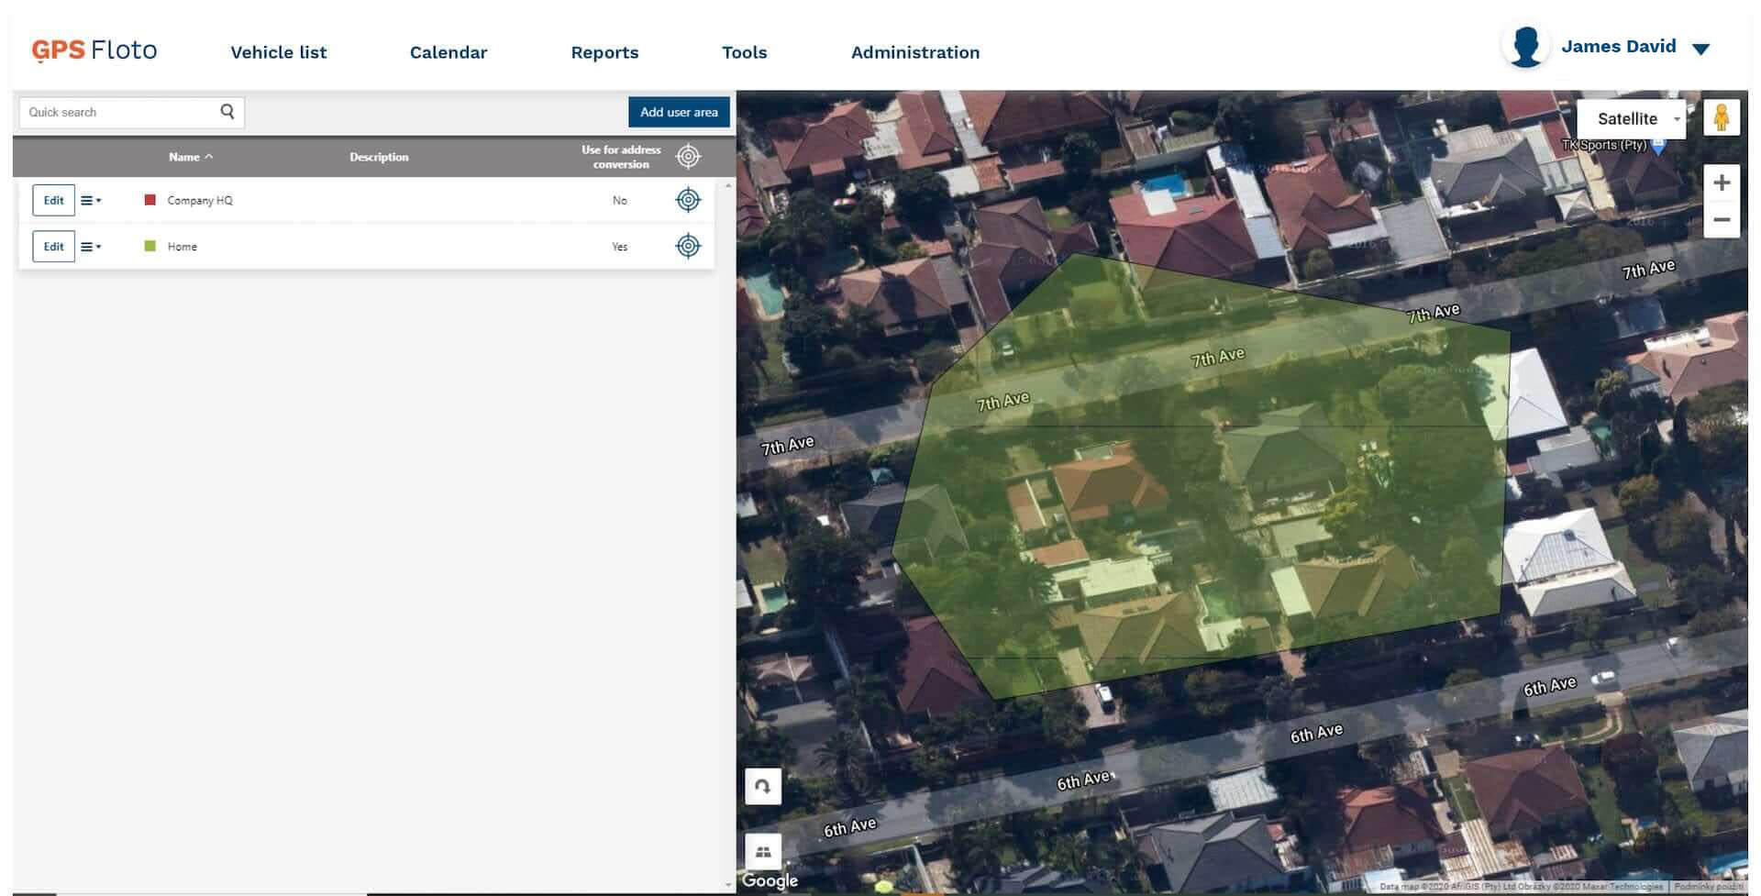Expand the Home row options menu
Screen dimensions: 1761x896
(x=91, y=247)
